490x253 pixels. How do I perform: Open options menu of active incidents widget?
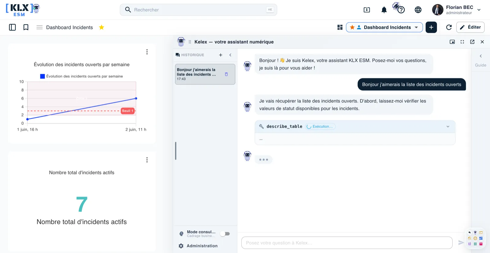click(147, 160)
